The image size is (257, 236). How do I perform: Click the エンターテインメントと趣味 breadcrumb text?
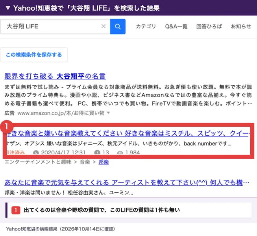pyautogui.click(x=38, y=162)
